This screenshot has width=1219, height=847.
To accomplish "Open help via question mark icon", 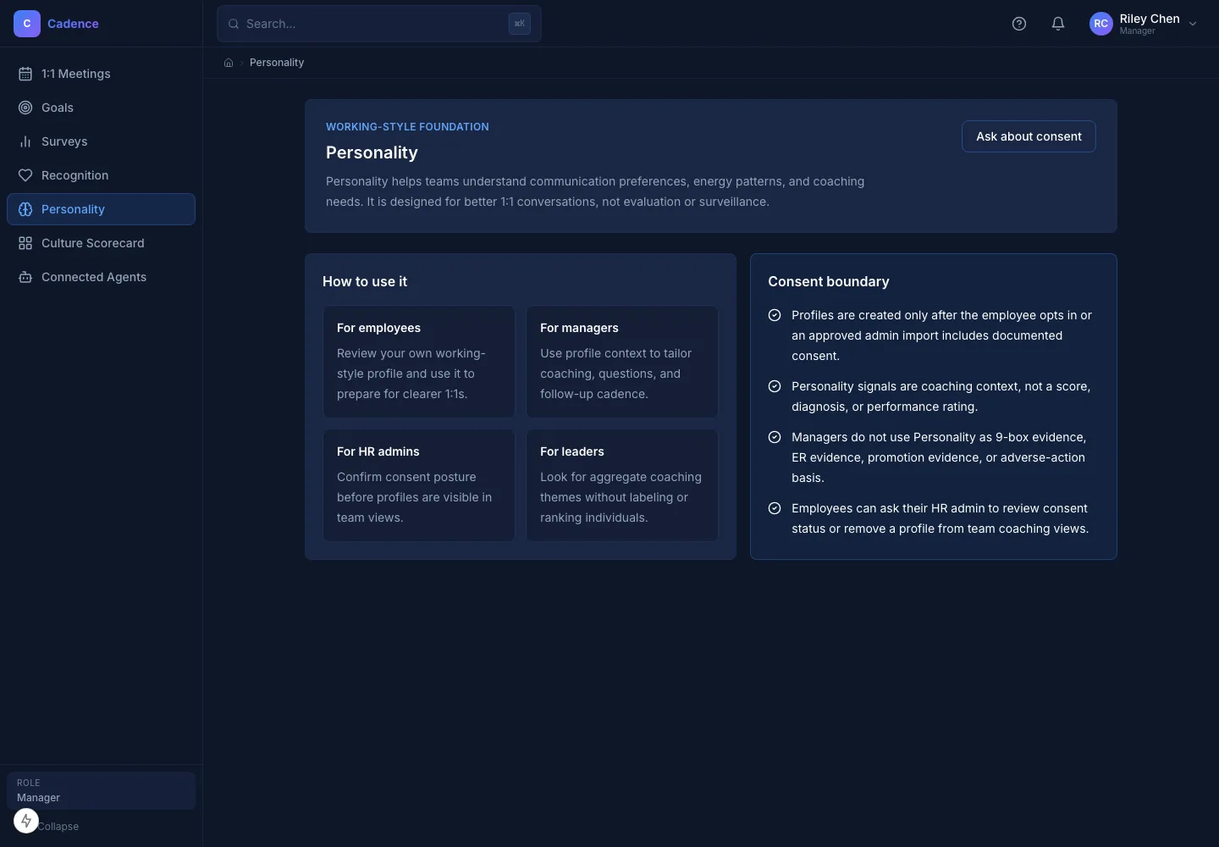I will coord(1019,24).
